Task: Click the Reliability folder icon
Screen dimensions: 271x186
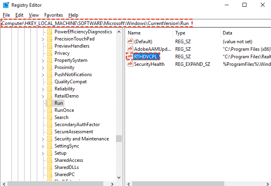Action: [x=49, y=89]
